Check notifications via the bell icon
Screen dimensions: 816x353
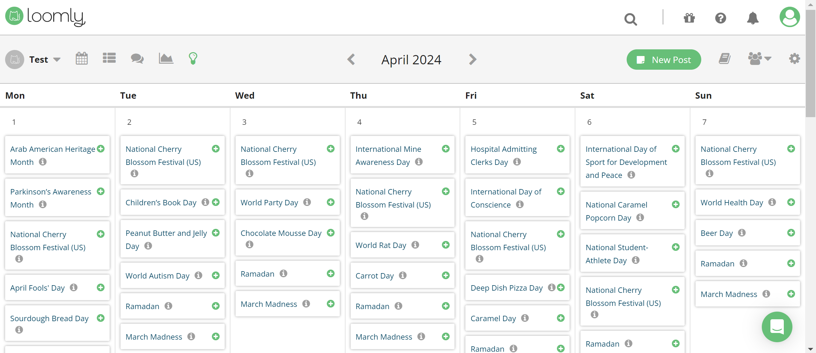click(753, 18)
